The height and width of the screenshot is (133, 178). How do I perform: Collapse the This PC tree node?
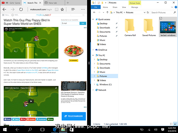(x=93, y=55)
